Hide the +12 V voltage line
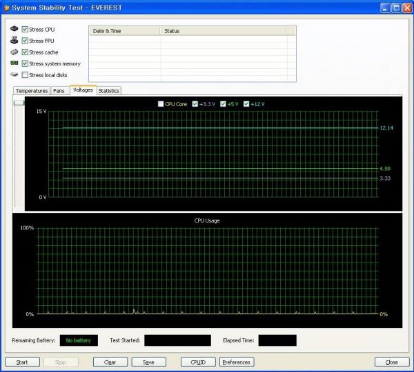Screen dimensions: 414x372 [246, 104]
